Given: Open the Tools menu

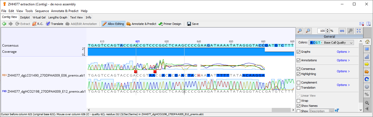Looking at the screenshot, I should tap(29, 11).
